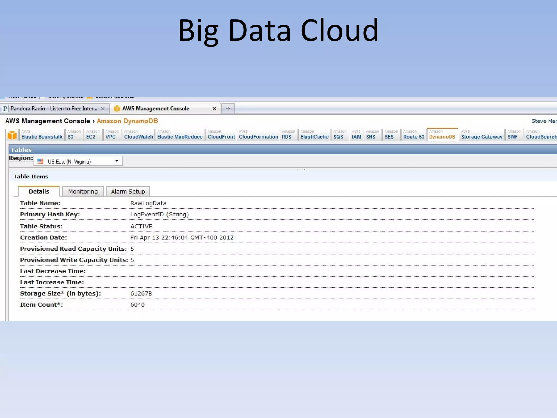The height and width of the screenshot is (418, 557).
Task: Click the Table Items section header
Action: (283, 176)
